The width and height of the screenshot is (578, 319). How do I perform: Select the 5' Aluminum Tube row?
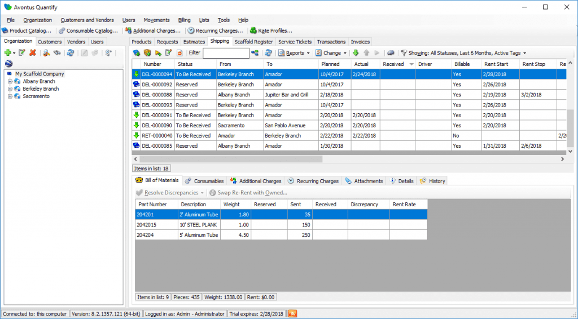point(281,235)
